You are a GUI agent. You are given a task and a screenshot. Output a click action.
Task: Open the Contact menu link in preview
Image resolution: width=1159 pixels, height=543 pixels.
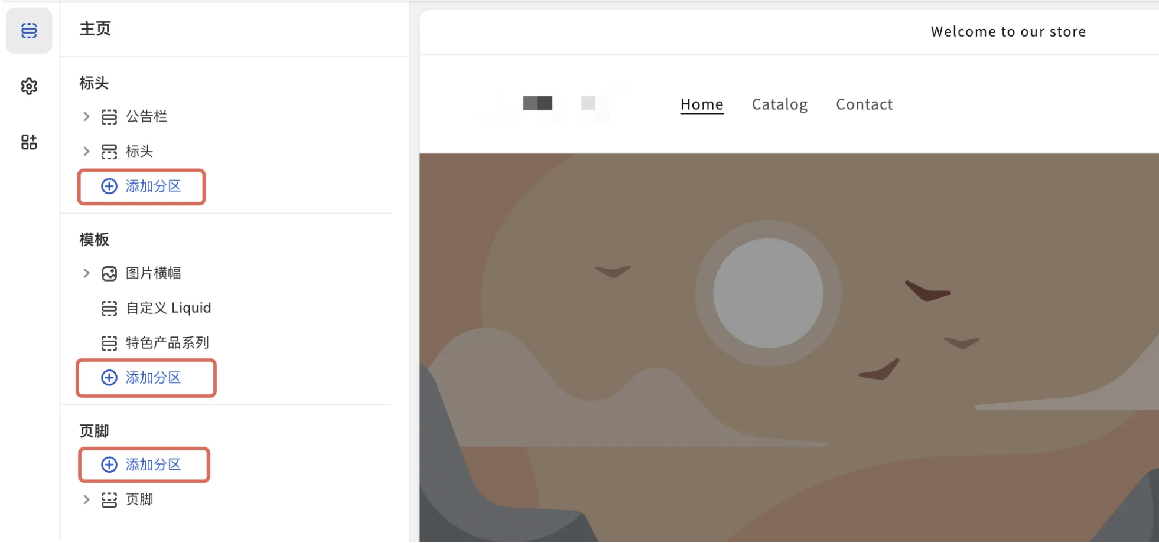[x=864, y=104]
